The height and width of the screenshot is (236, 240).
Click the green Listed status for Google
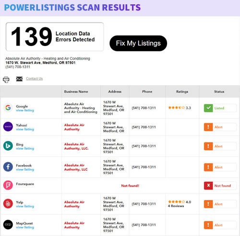click(x=220, y=108)
